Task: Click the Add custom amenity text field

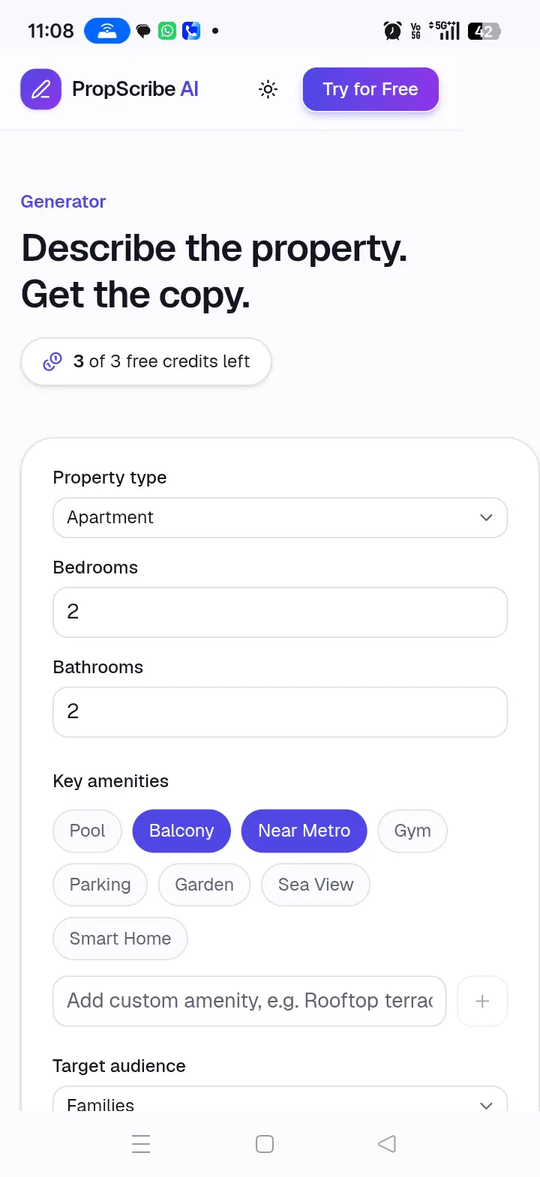Action: [250, 1001]
